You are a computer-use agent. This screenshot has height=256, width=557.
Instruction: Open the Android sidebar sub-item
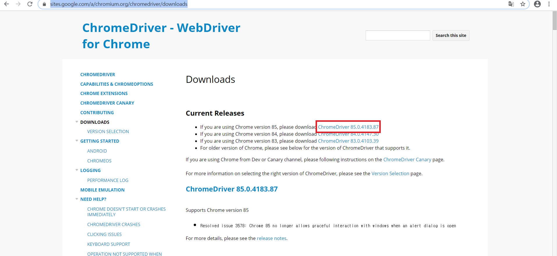pyautogui.click(x=97, y=151)
